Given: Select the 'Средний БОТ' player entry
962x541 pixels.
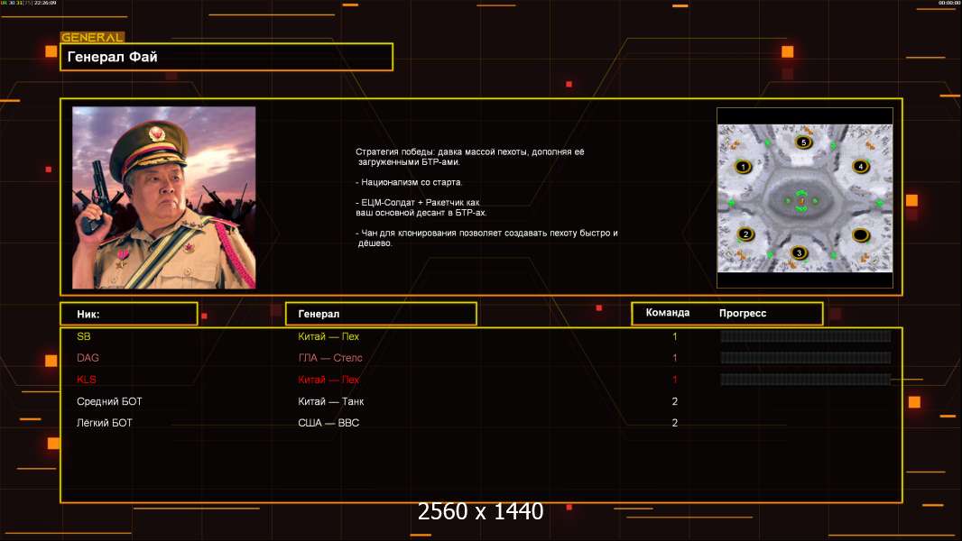Looking at the screenshot, I should coord(109,401).
